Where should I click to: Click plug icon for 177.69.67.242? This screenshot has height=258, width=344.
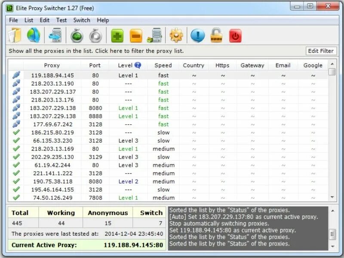(x=16, y=124)
